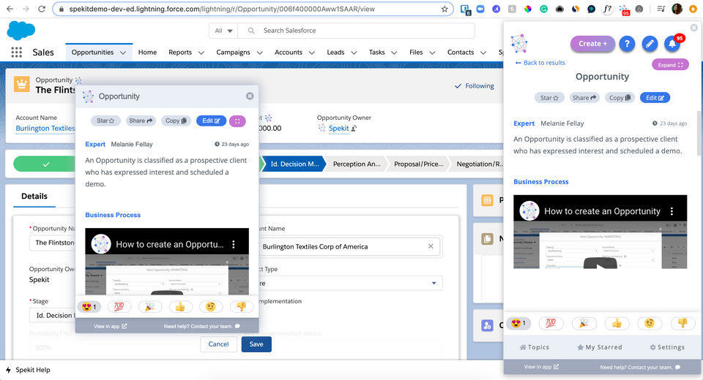
Task: Expand the Campaigns tab dropdown arrow
Action: tap(259, 53)
